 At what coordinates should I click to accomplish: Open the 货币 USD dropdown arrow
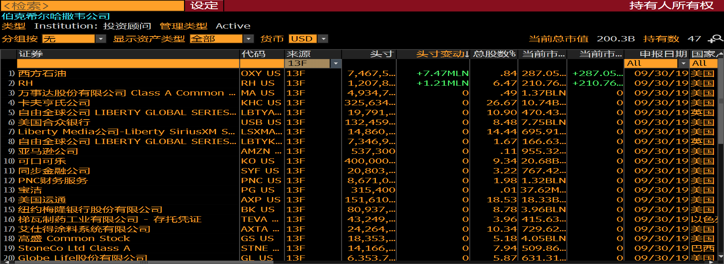tap(323, 39)
